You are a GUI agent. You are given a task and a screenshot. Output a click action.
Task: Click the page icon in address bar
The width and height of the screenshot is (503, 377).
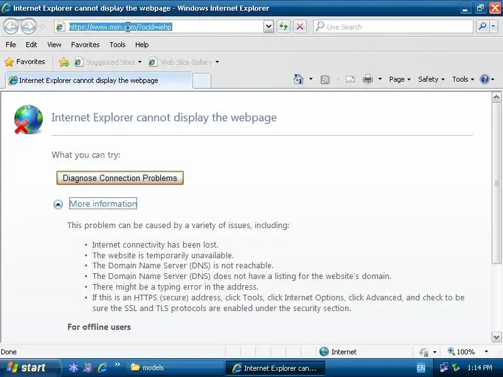click(60, 27)
